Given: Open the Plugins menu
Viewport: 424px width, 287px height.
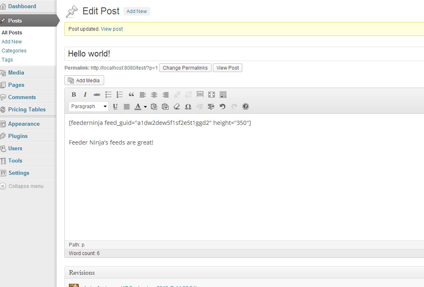Looking at the screenshot, I should point(28,136).
